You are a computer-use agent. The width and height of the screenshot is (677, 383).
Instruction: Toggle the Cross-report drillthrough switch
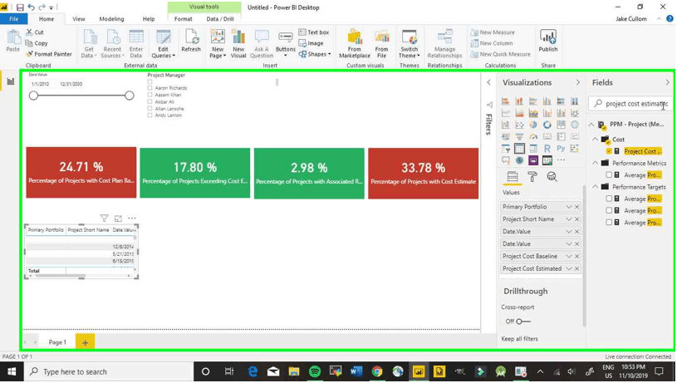point(523,322)
